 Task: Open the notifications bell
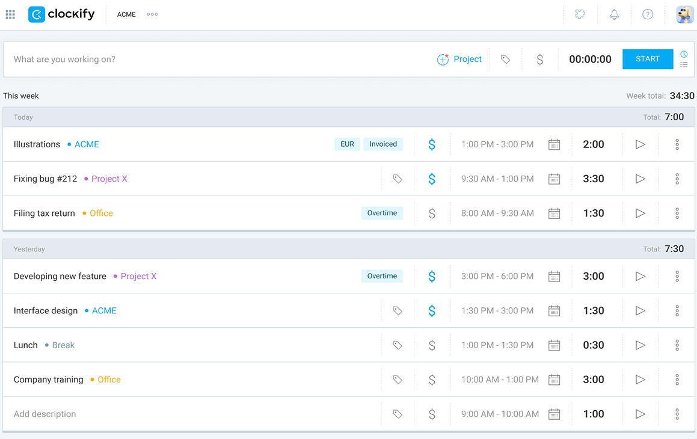614,14
